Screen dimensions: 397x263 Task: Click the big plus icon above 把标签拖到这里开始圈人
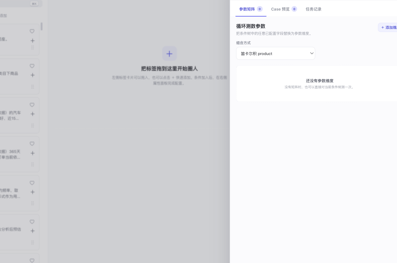pyautogui.click(x=169, y=53)
